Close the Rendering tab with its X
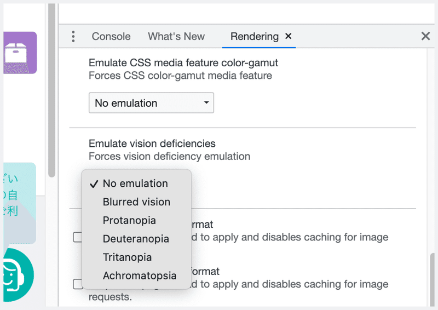The width and height of the screenshot is (438, 310). 289,36
